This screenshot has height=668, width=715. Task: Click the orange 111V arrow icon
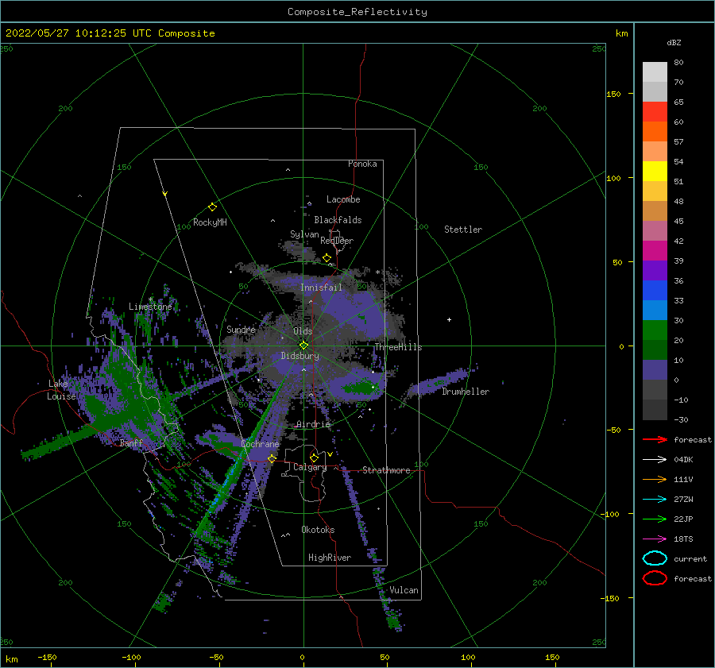coord(655,479)
